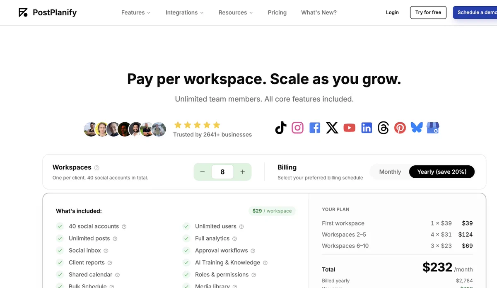Click info icon next to Unlimited users
Screen dimensions: 497x288
(241, 227)
